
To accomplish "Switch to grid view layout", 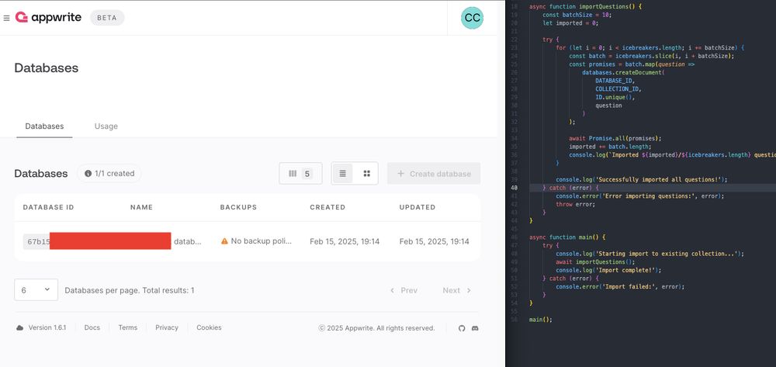I will click(x=367, y=174).
